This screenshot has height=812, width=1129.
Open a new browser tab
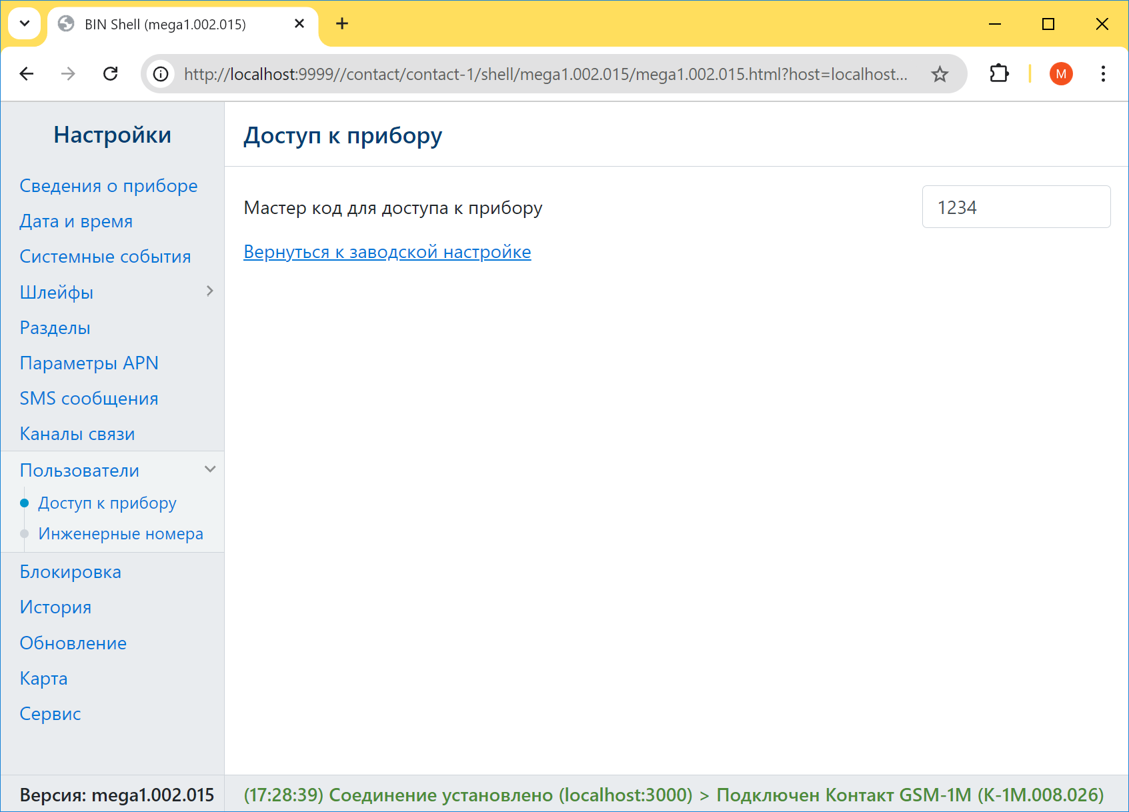(342, 24)
